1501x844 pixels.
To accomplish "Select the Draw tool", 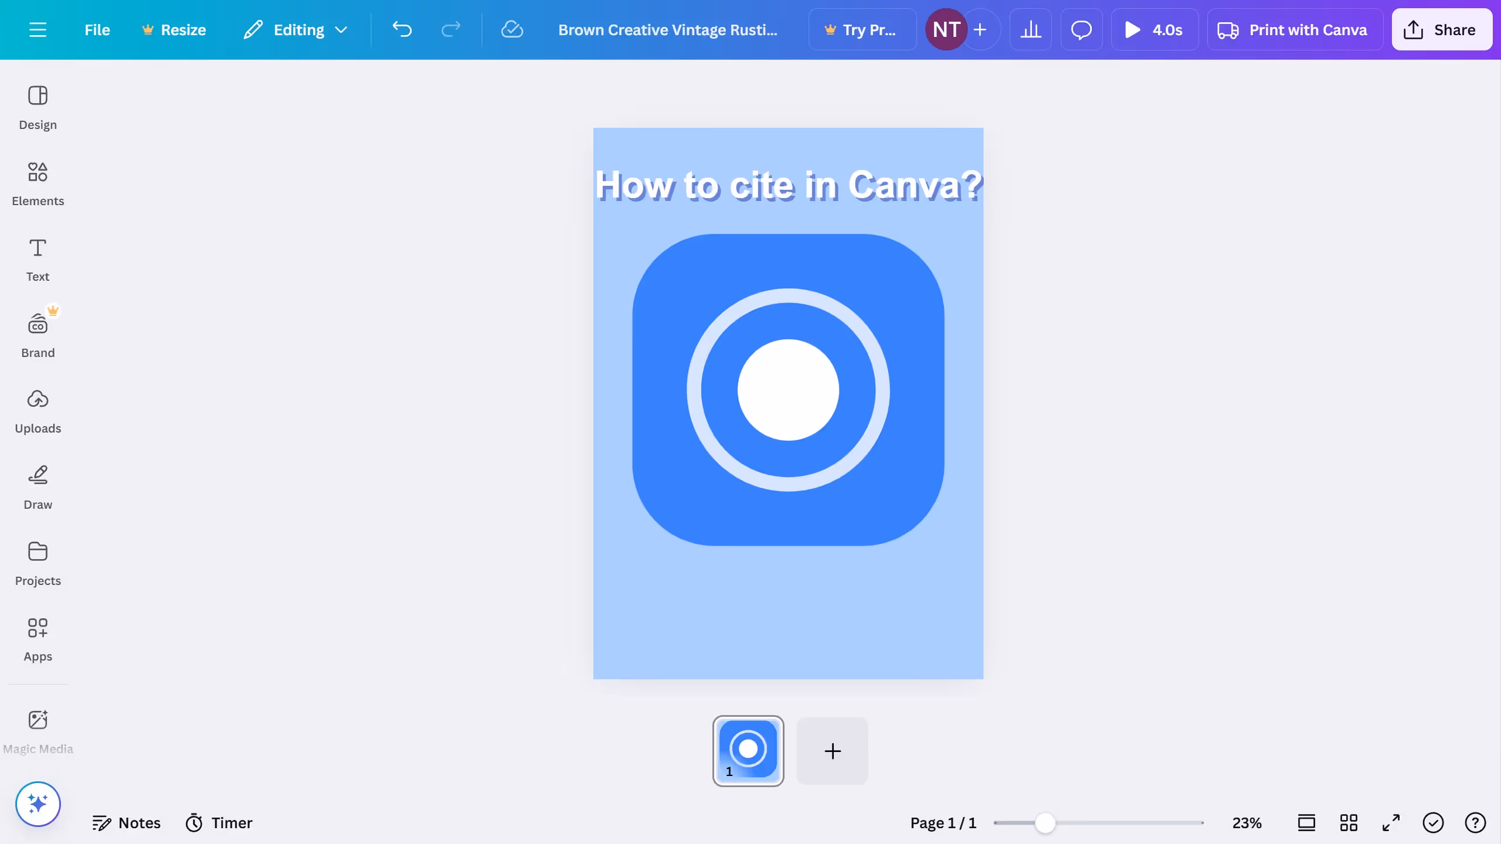I will [x=38, y=486].
